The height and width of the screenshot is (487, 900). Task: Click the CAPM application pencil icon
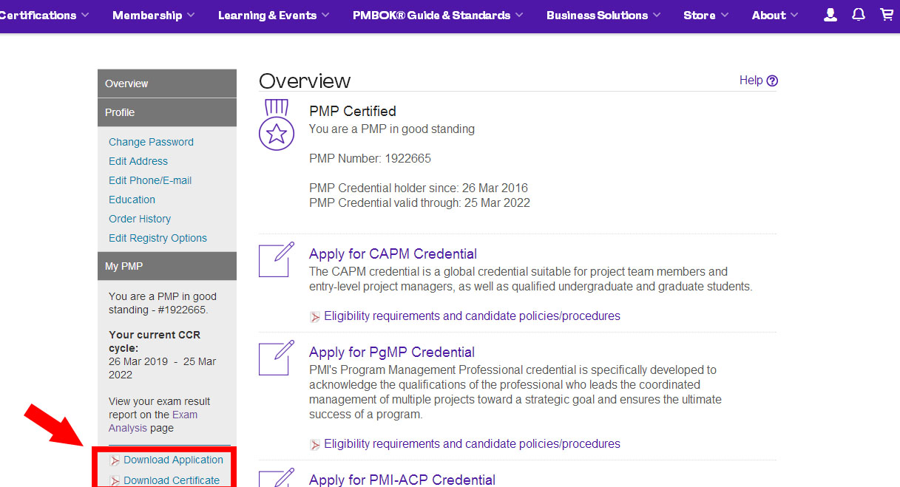tap(277, 259)
